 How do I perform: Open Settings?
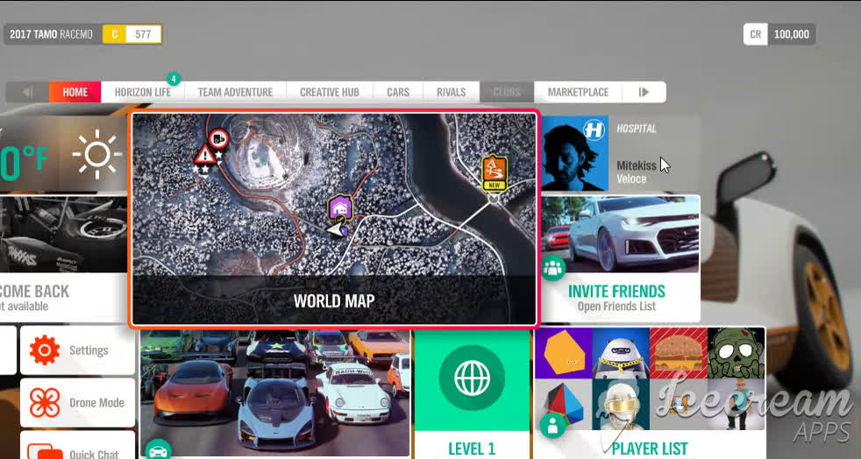(77, 350)
